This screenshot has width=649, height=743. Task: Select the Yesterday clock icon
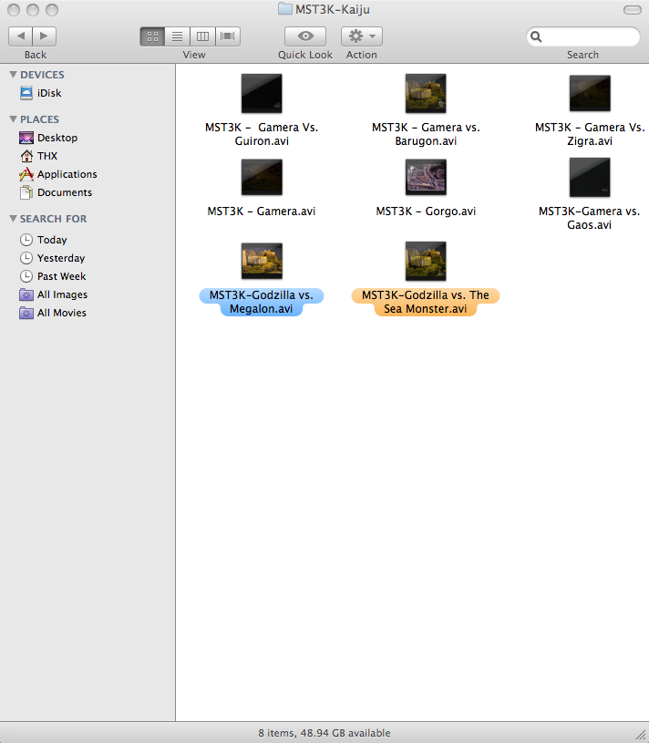26,258
